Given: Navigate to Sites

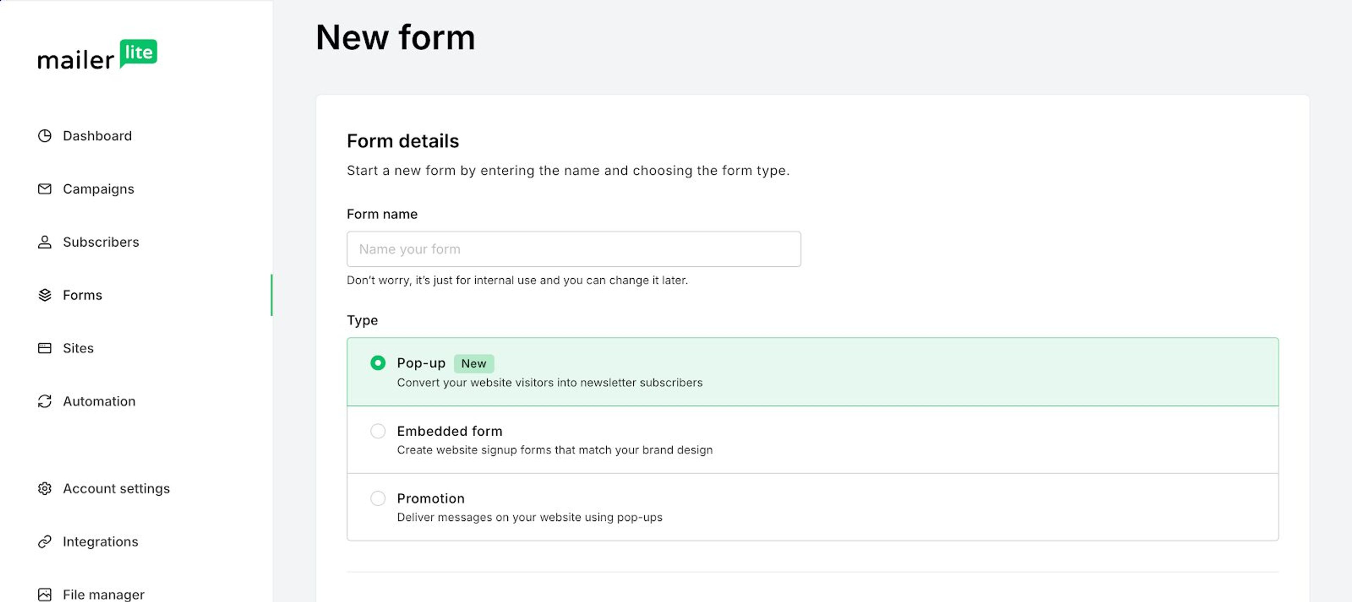Looking at the screenshot, I should (78, 348).
